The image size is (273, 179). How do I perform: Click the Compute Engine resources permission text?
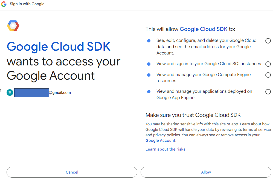coord(203,77)
